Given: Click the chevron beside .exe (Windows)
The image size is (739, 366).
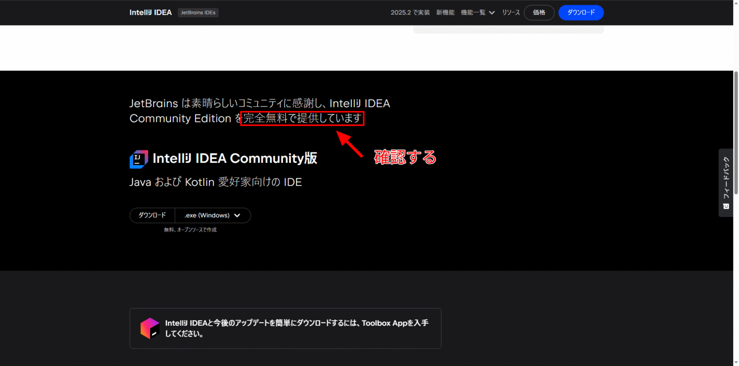Looking at the screenshot, I should click(x=237, y=215).
